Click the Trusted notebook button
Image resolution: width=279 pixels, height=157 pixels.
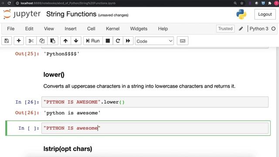[225, 29]
